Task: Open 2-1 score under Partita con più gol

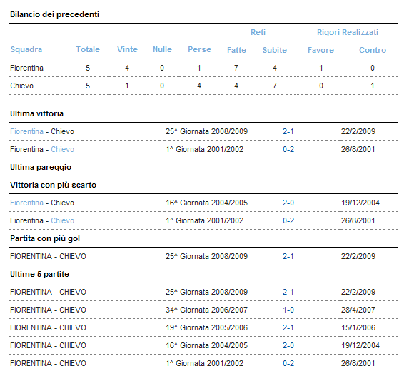Action: (x=288, y=256)
